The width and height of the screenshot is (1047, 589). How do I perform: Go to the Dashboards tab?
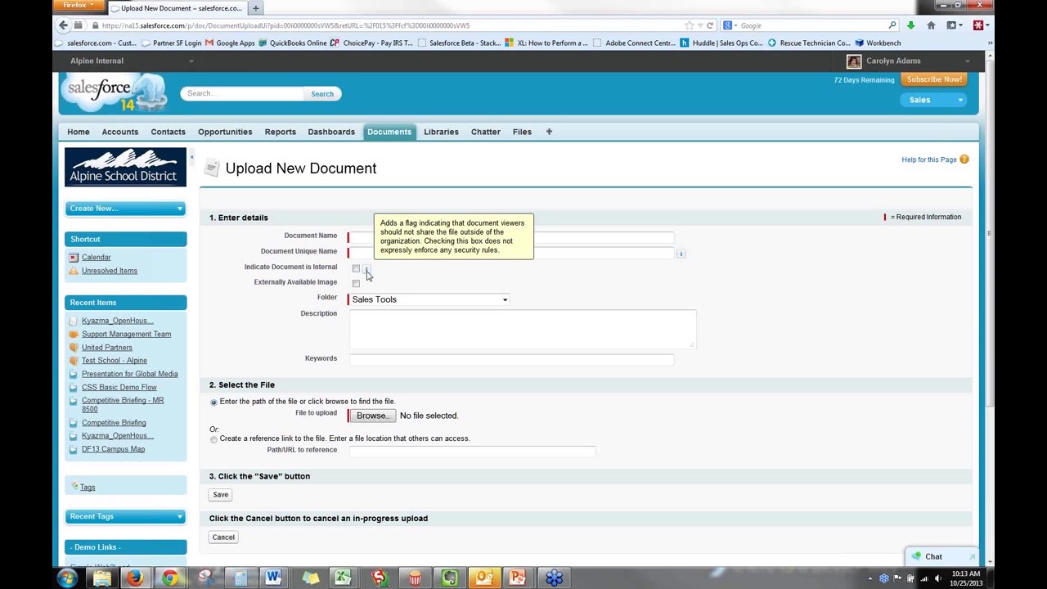coord(331,132)
